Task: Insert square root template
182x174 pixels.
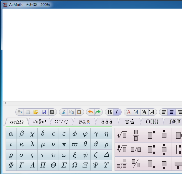Action: 122,135
